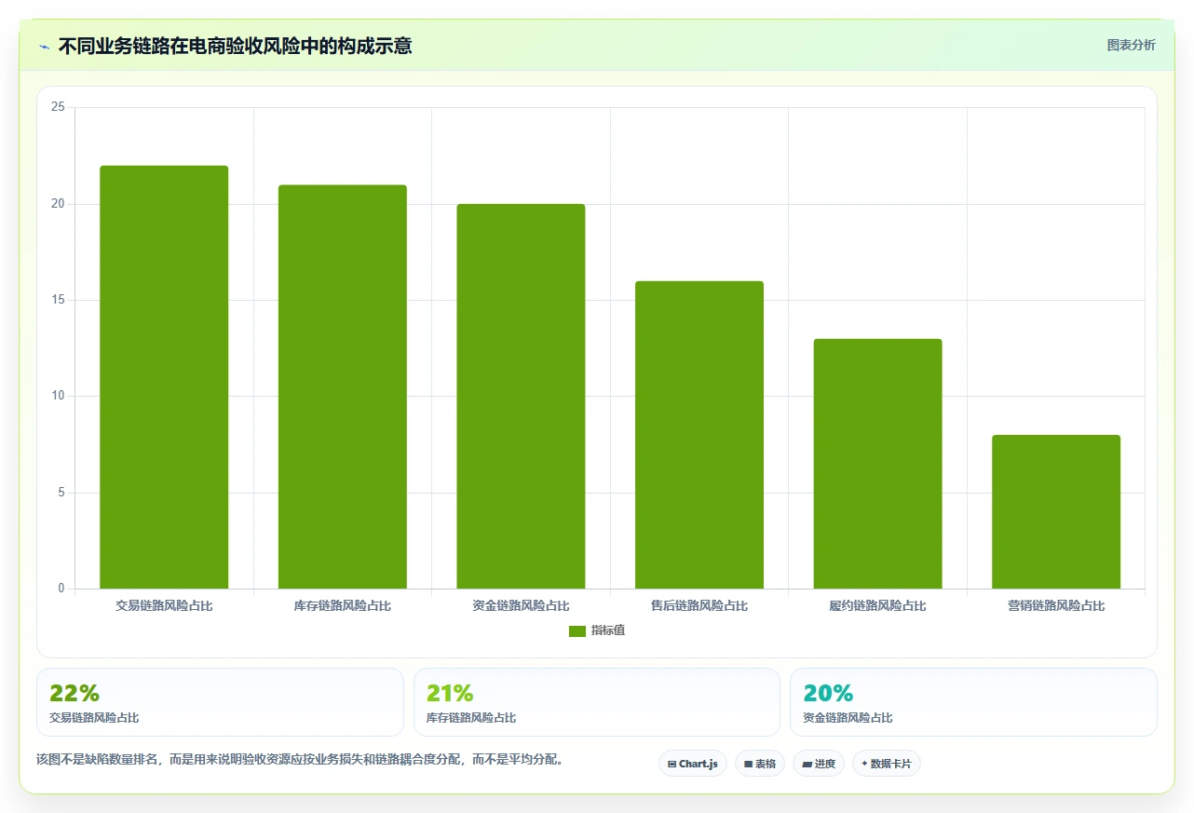Image resolution: width=1194 pixels, height=813 pixels.
Task: Click the 售后链路风险占比 x-axis label
Action: click(699, 606)
